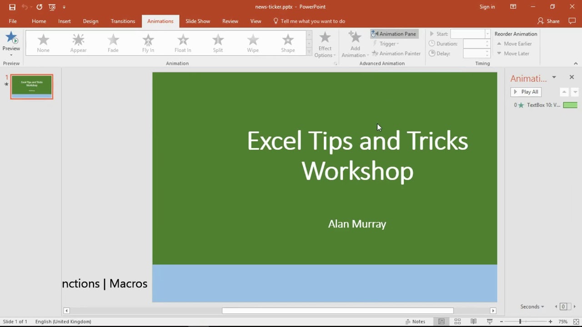Click Move Earlier in Reorder Animation
This screenshot has width=582, height=327.
[x=514, y=44]
